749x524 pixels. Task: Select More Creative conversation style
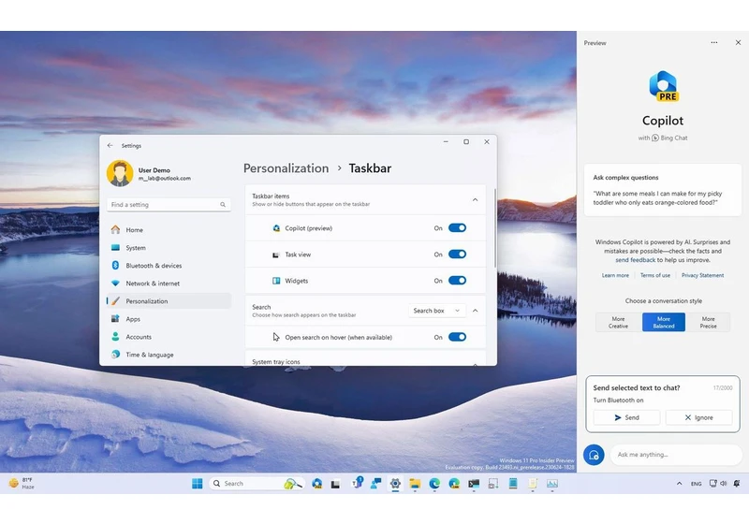618,322
